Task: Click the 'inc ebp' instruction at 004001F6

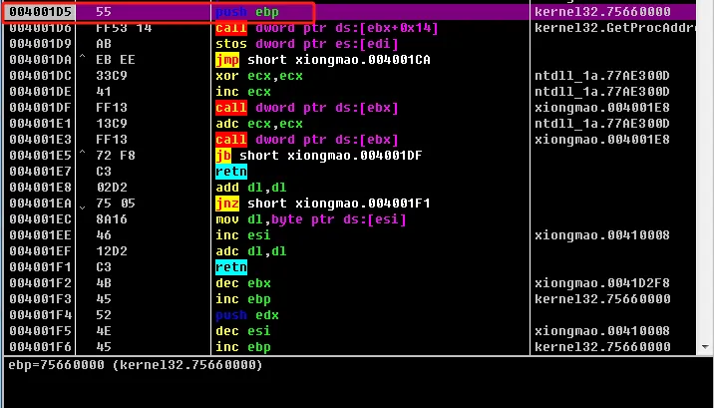Action: [243, 347]
